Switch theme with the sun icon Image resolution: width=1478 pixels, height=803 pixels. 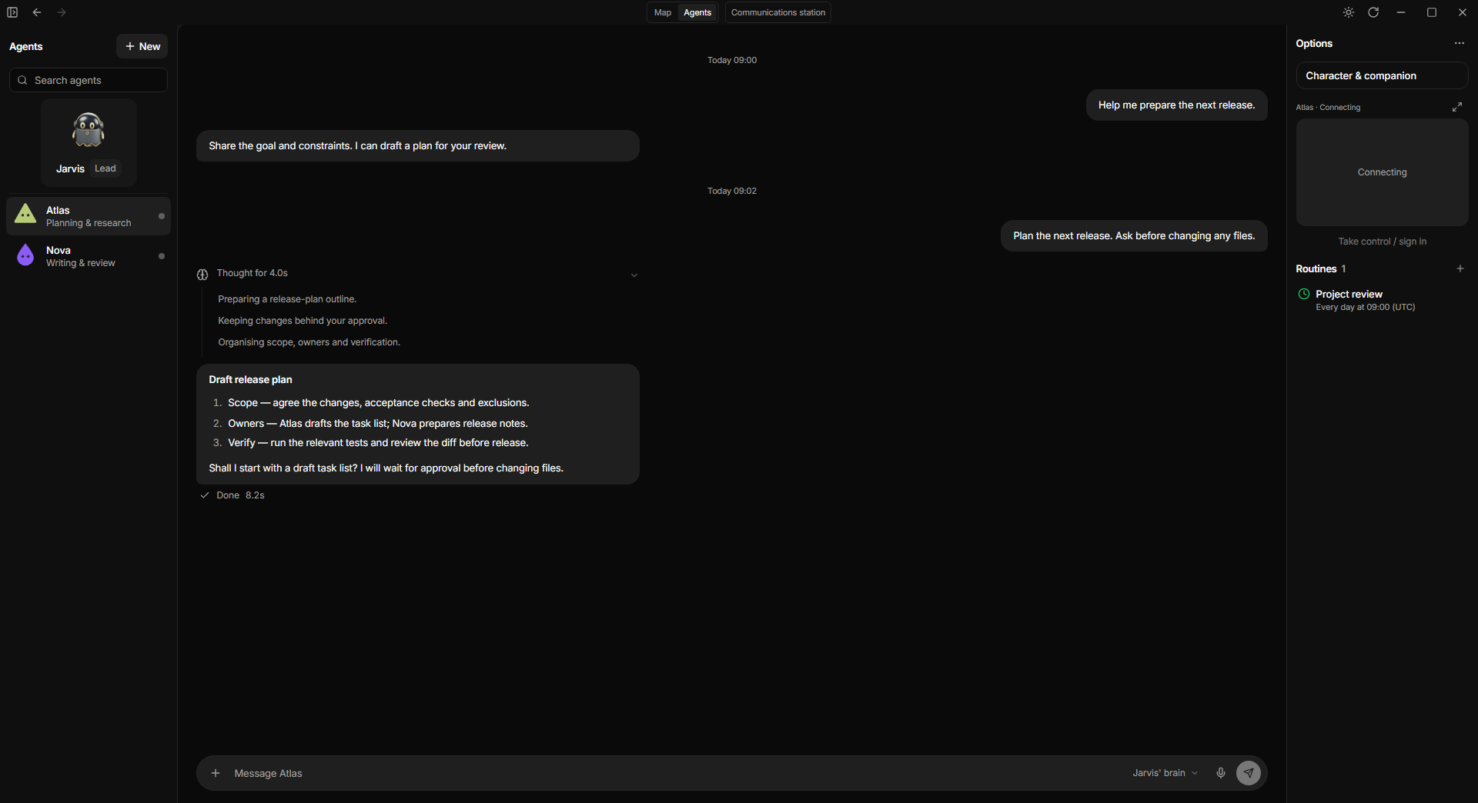(x=1349, y=12)
